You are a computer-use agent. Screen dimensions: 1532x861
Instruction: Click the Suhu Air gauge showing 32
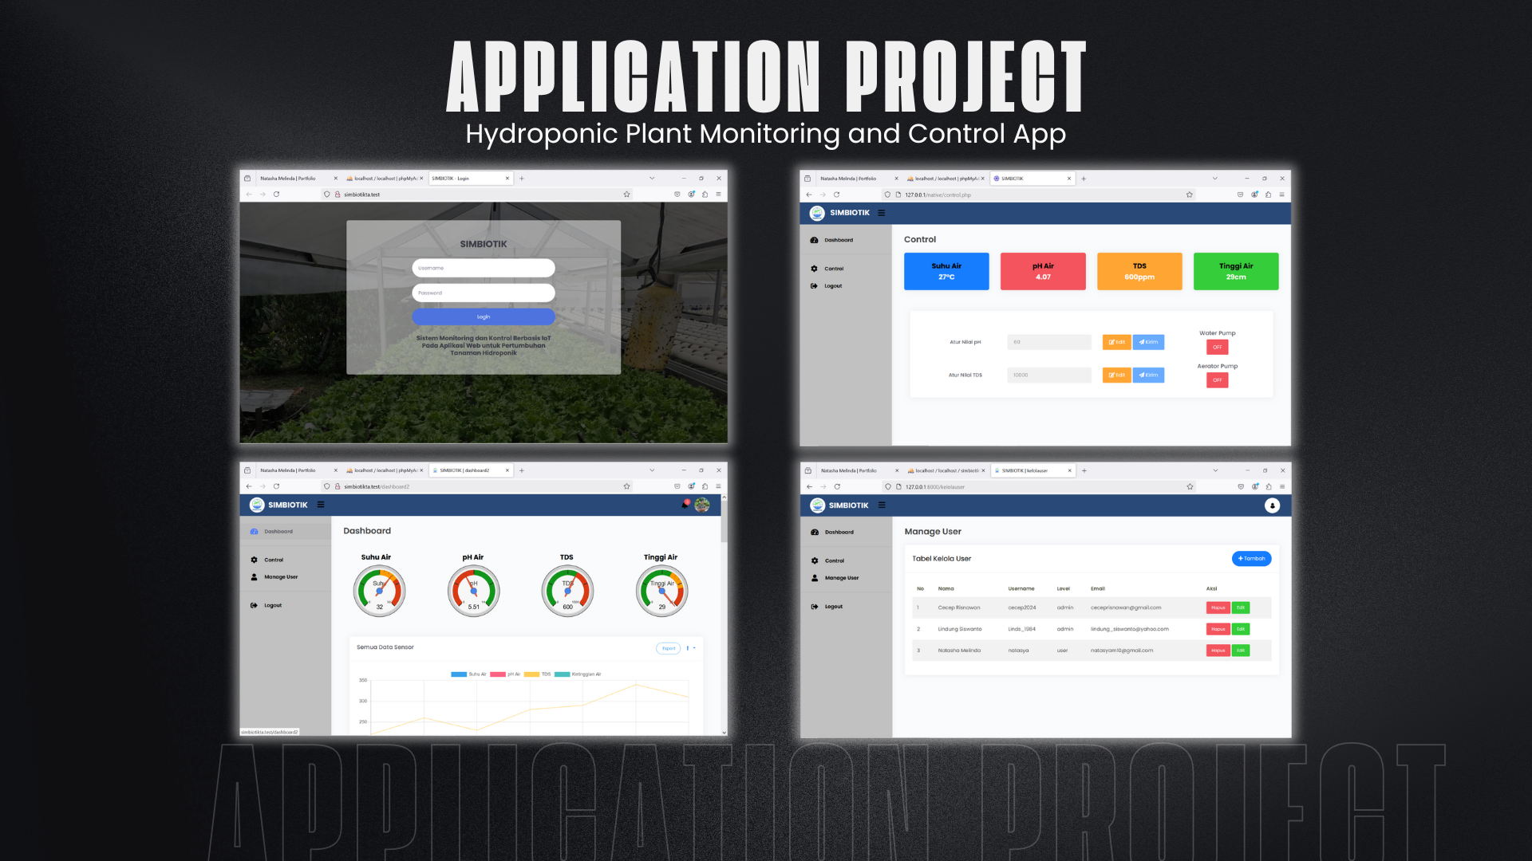pyautogui.click(x=380, y=591)
